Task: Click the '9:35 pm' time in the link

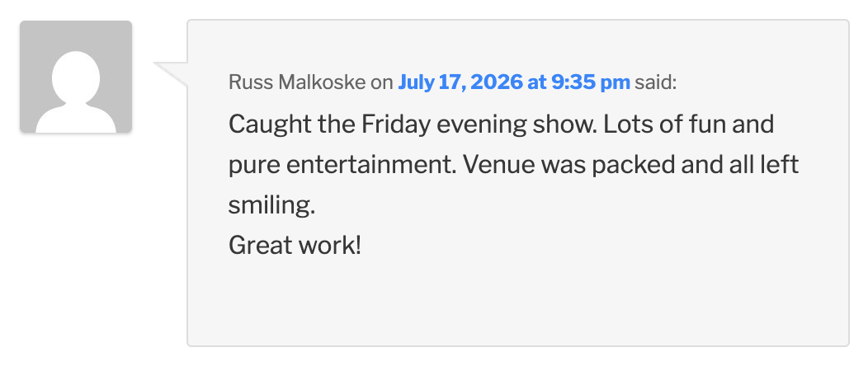Action: [x=591, y=83]
